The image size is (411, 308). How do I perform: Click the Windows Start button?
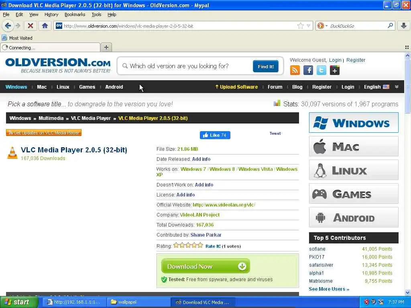tap(18, 302)
